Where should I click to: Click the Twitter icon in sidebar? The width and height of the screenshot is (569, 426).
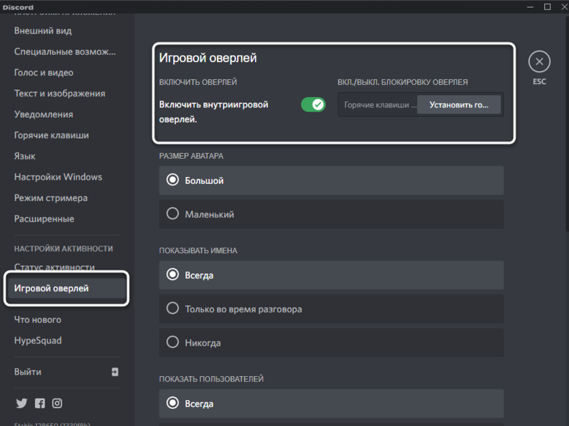[x=21, y=403]
